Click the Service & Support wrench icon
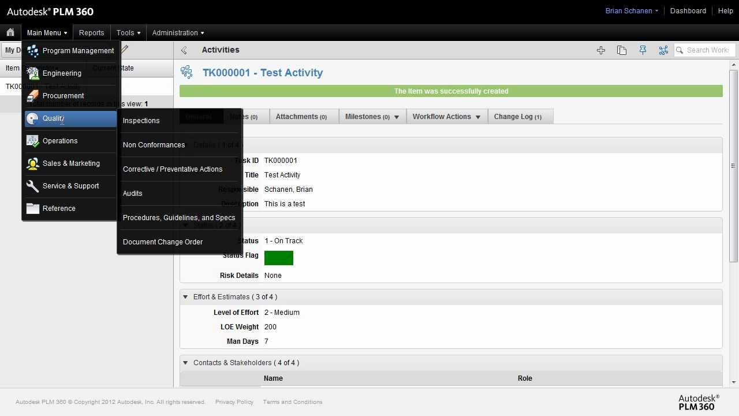The width and height of the screenshot is (739, 416). point(33,186)
